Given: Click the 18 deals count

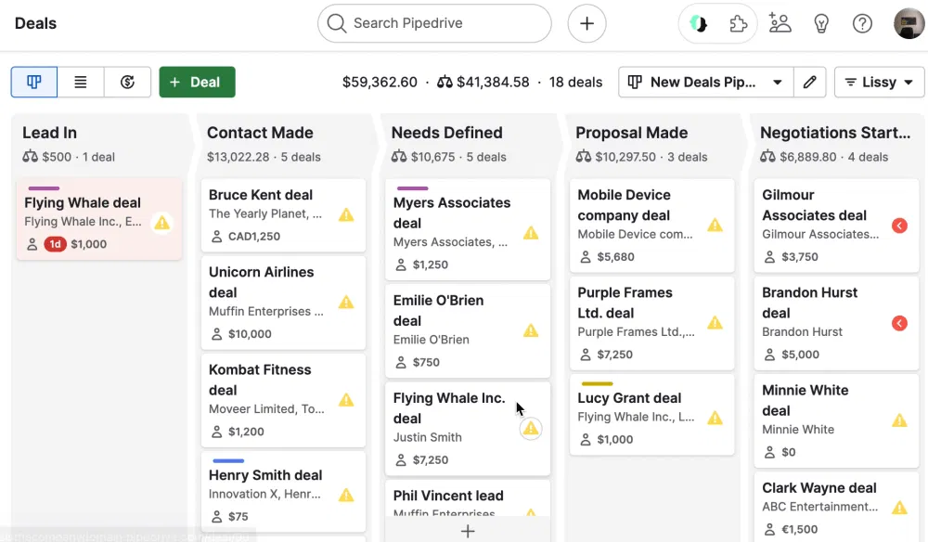Looking at the screenshot, I should (x=575, y=83).
